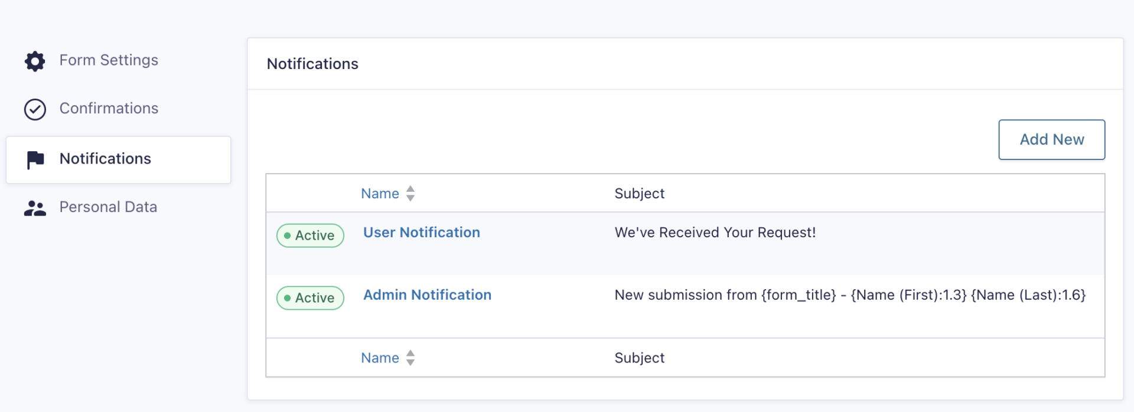Open the Form Settings text label

[109, 60]
